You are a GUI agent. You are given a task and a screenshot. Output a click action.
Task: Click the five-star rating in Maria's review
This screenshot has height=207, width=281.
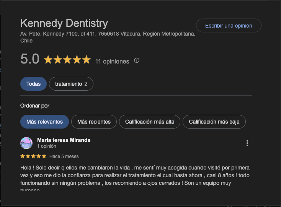(33, 156)
